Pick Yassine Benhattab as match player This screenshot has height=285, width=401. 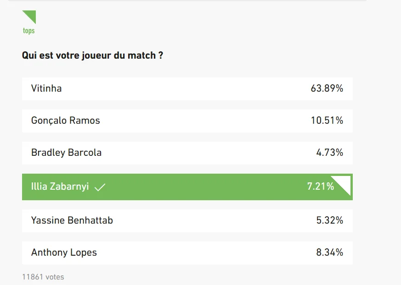[72, 220]
